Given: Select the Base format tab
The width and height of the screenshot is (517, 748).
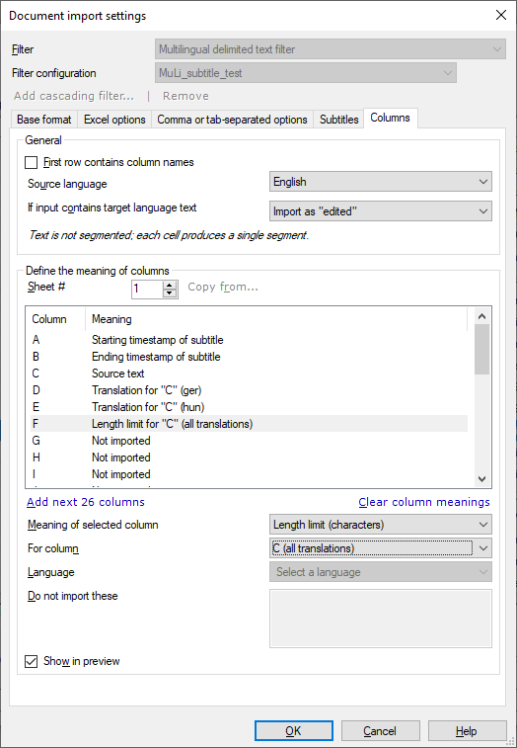Looking at the screenshot, I should (43, 120).
